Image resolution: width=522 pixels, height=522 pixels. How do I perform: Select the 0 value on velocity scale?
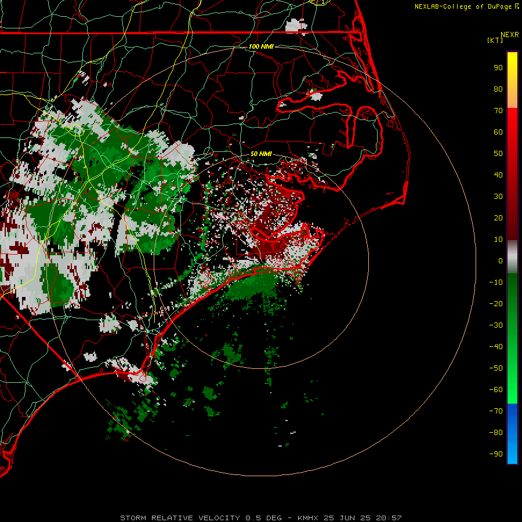pos(501,261)
